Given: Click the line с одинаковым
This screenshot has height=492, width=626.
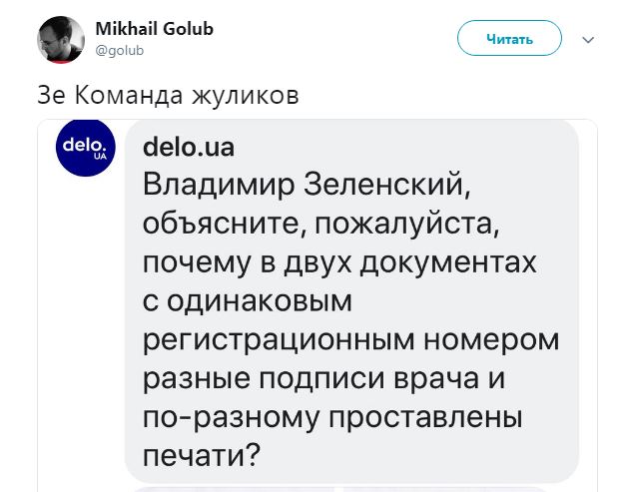Looking at the screenshot, I should 248,301.
